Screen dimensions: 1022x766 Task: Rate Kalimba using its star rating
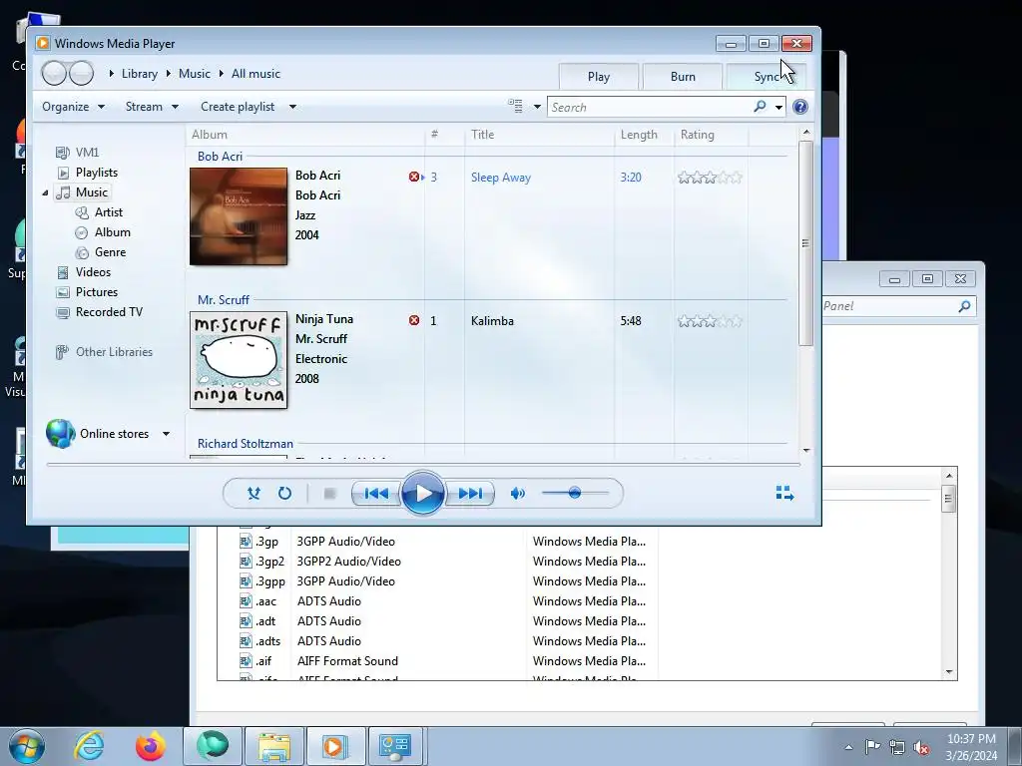(710, 321)
